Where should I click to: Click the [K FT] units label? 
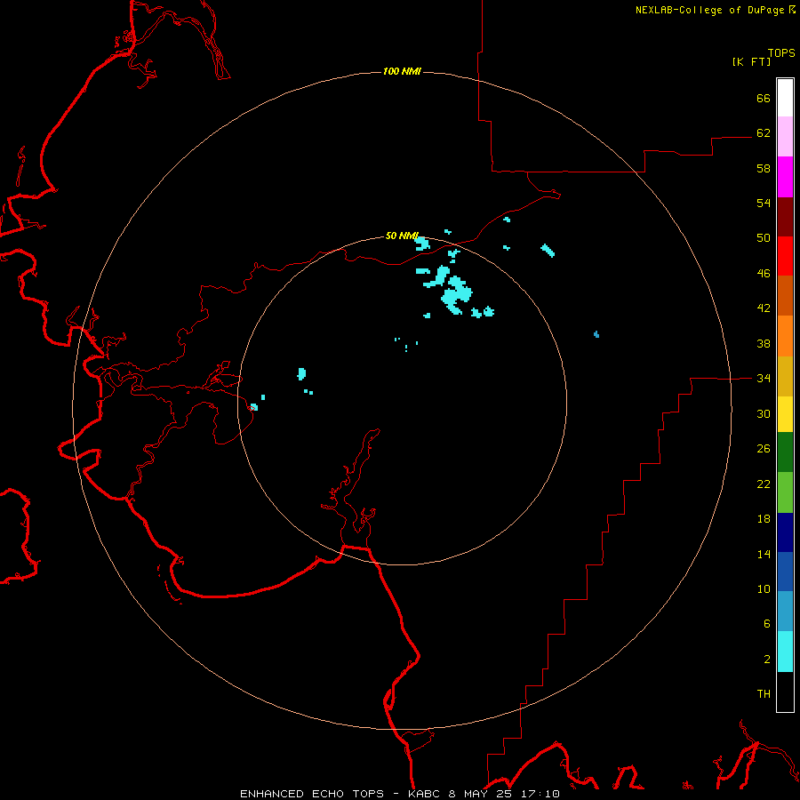pyautogui.click(x=751, y=61)
